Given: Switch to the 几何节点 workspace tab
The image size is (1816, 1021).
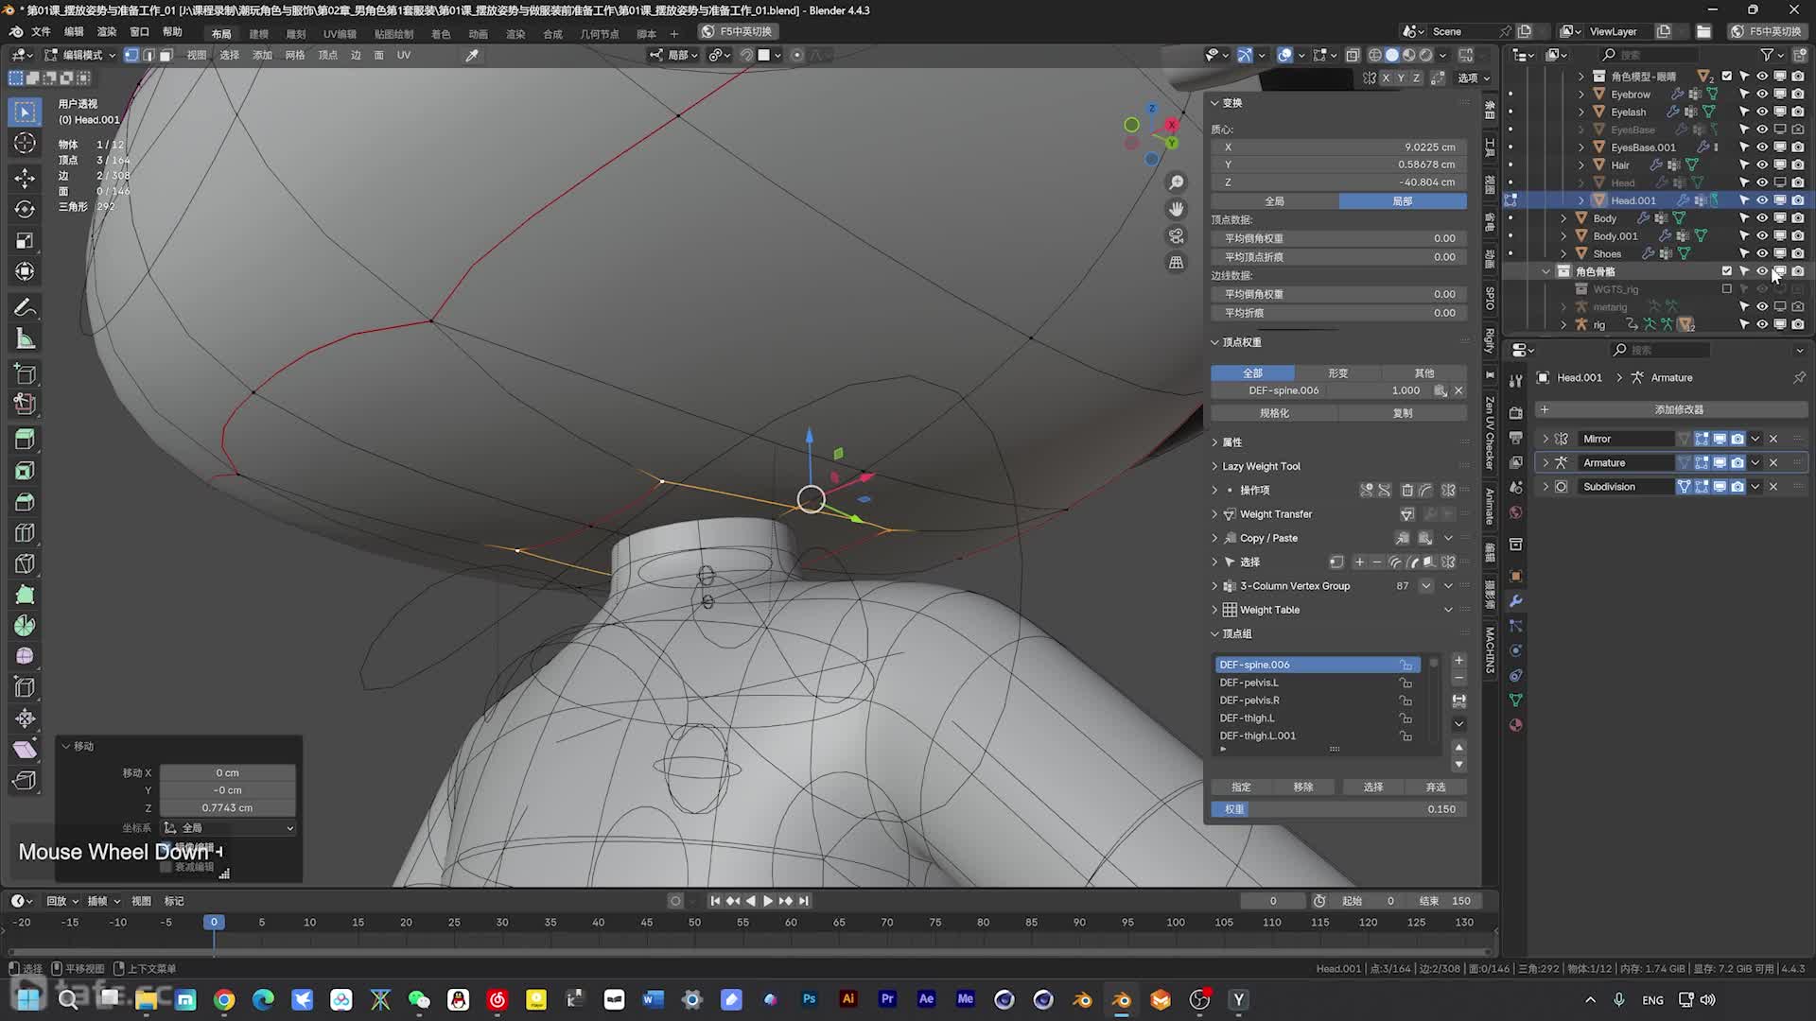Looking at the screenshot, I should (600, 34).
